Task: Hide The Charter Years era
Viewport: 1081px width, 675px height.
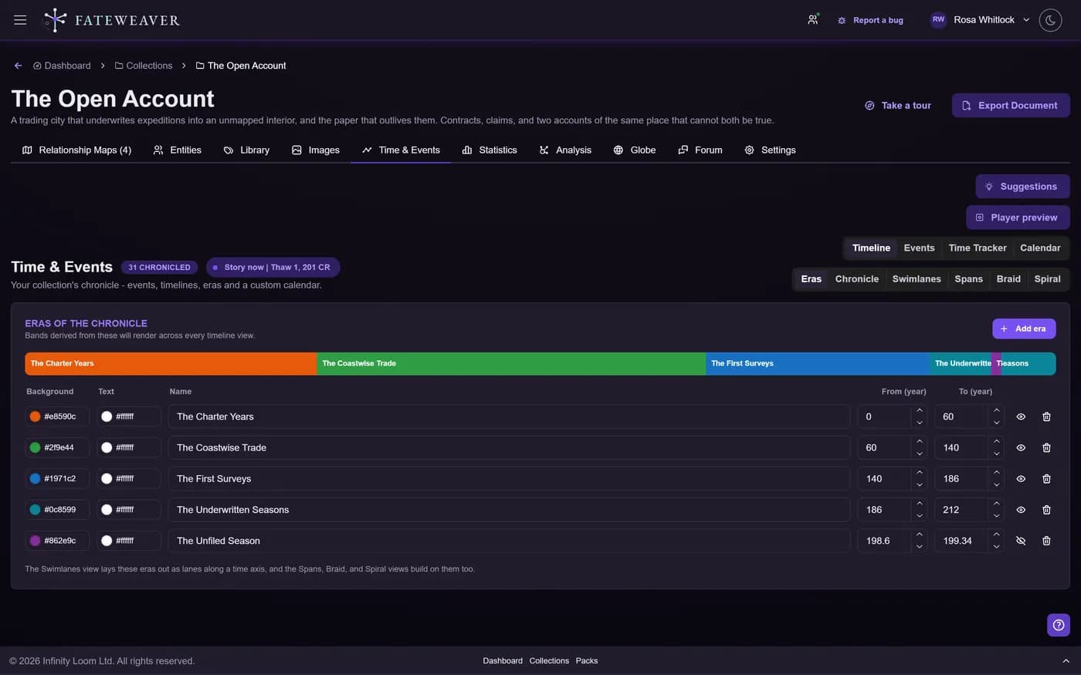Action: click(1021, 417)
